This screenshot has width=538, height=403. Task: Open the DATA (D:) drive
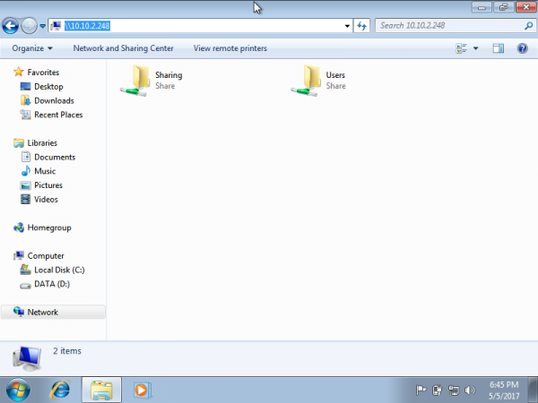(52, 284)
